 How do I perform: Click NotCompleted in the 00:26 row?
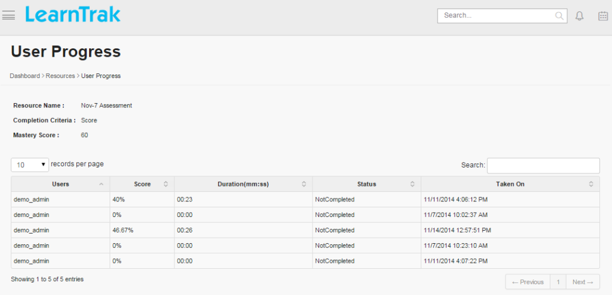tap(335, 231)
